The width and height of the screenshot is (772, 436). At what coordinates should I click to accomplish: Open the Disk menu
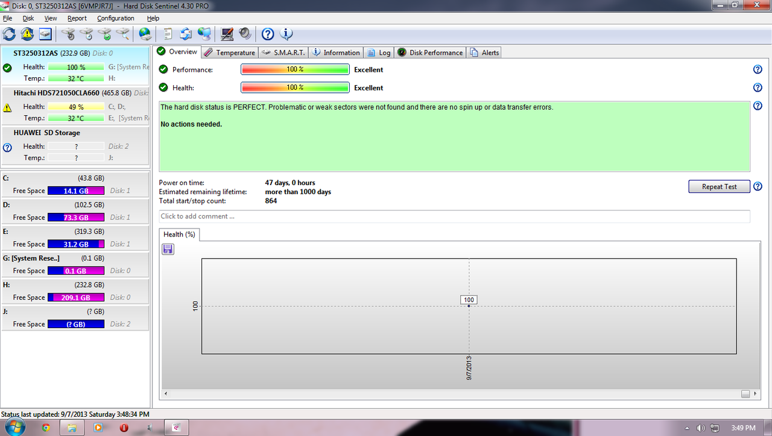(x=28, y=18)
